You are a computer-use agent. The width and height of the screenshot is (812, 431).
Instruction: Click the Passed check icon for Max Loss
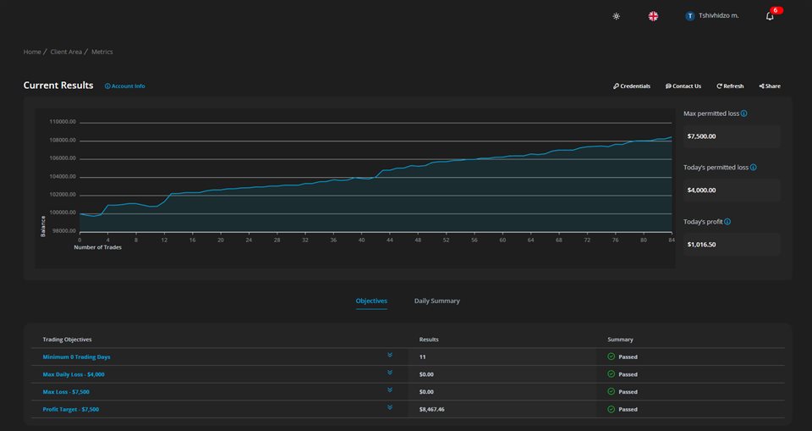[x=611, y=391]
